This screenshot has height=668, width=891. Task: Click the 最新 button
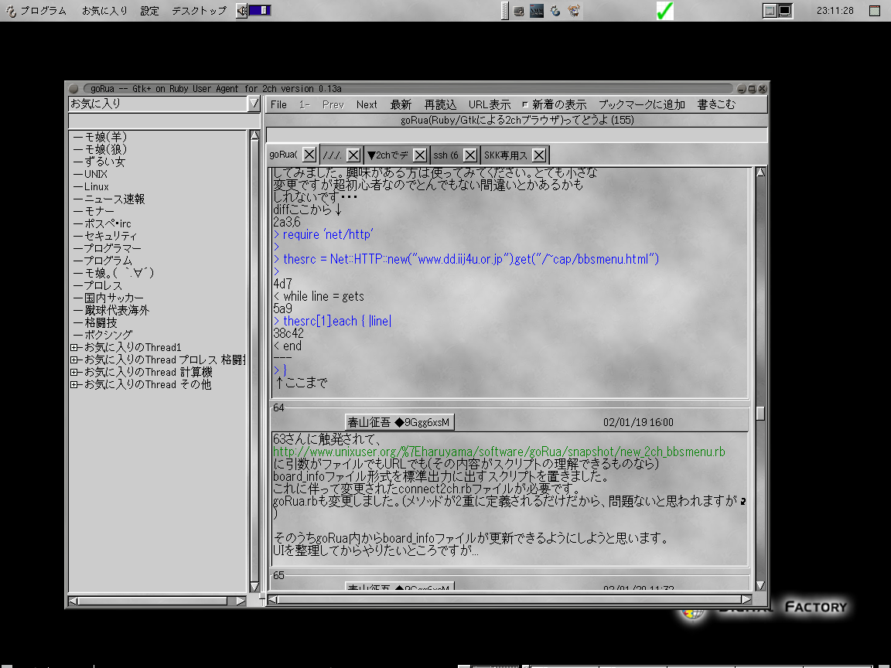click(x=401, y=104)
